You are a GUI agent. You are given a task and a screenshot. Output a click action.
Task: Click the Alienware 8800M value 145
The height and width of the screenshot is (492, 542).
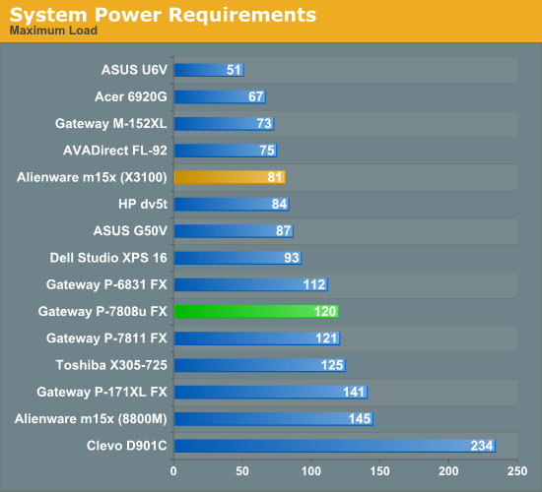tap(360, 419)
